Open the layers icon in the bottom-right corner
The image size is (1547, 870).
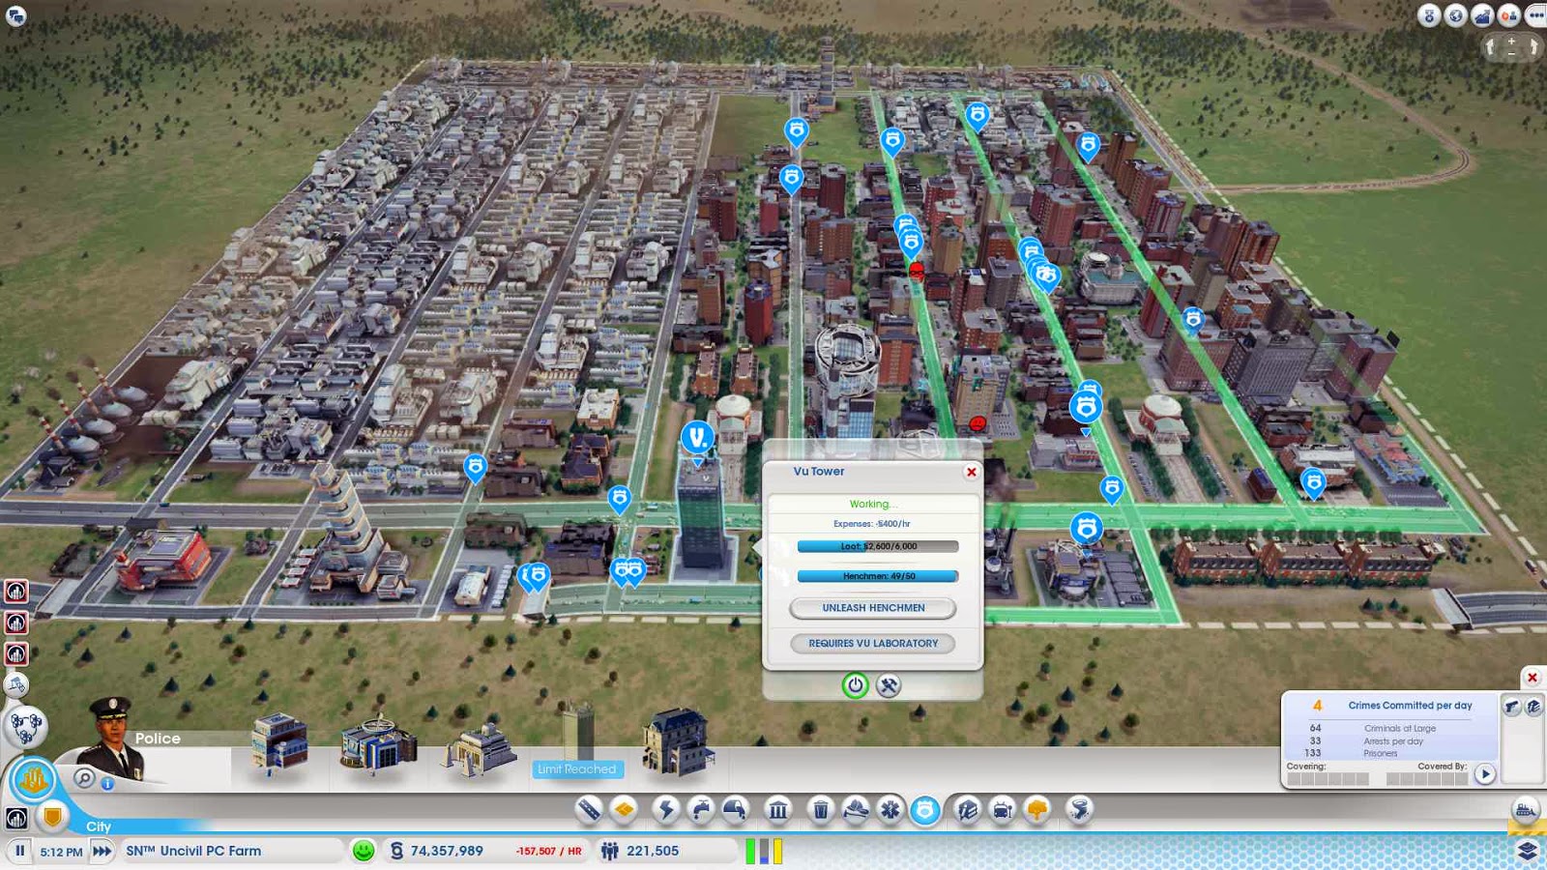pos(1527,851)
